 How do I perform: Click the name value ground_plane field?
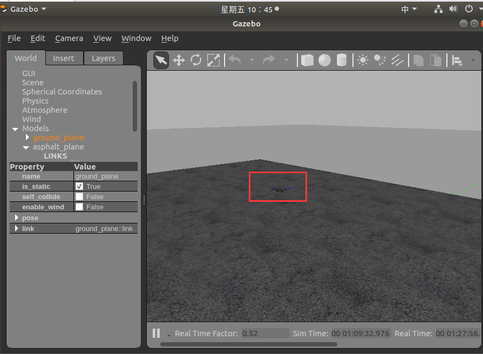(106, 176)
